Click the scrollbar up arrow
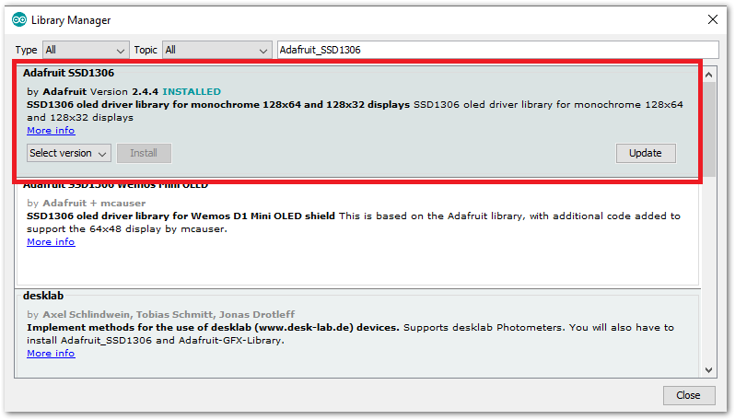 point(709,75)
